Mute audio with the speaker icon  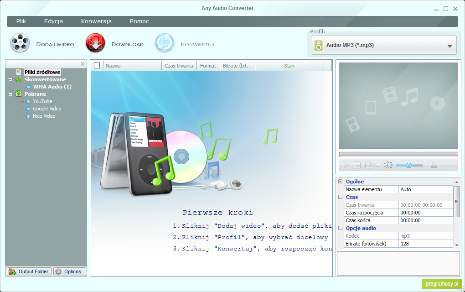[x=388, y=165]
